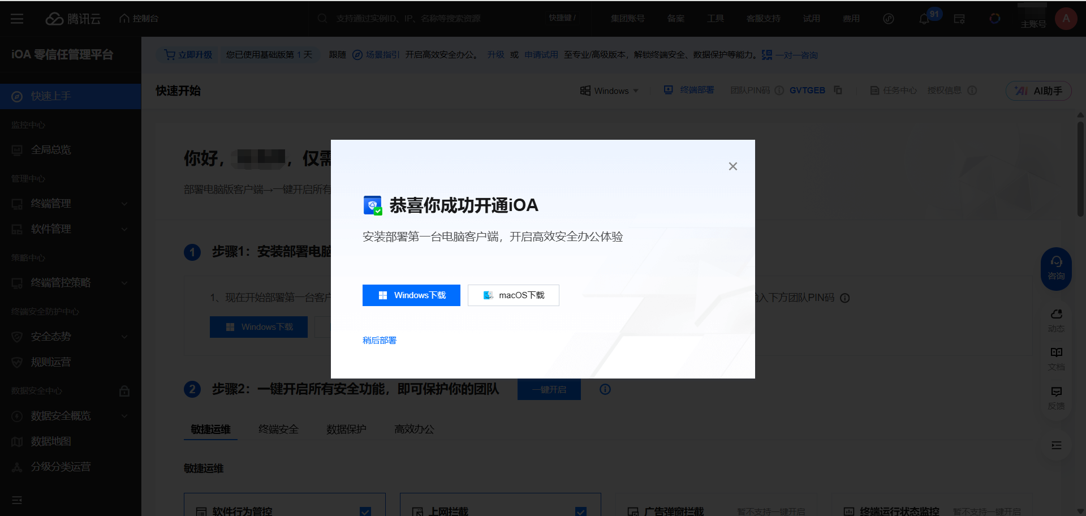This screenshot has height=516, width=1086.
Task: Click the 立即升级 cart button
Action: 188,55
